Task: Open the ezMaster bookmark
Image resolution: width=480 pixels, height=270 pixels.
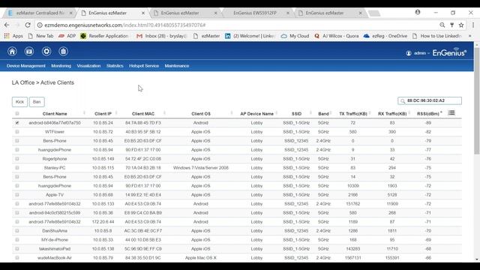Action: tap(207, 36)
